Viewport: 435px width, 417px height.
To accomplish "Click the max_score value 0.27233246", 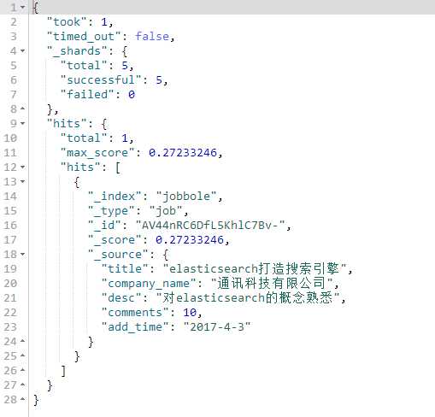I will click(x=183, y=153).
